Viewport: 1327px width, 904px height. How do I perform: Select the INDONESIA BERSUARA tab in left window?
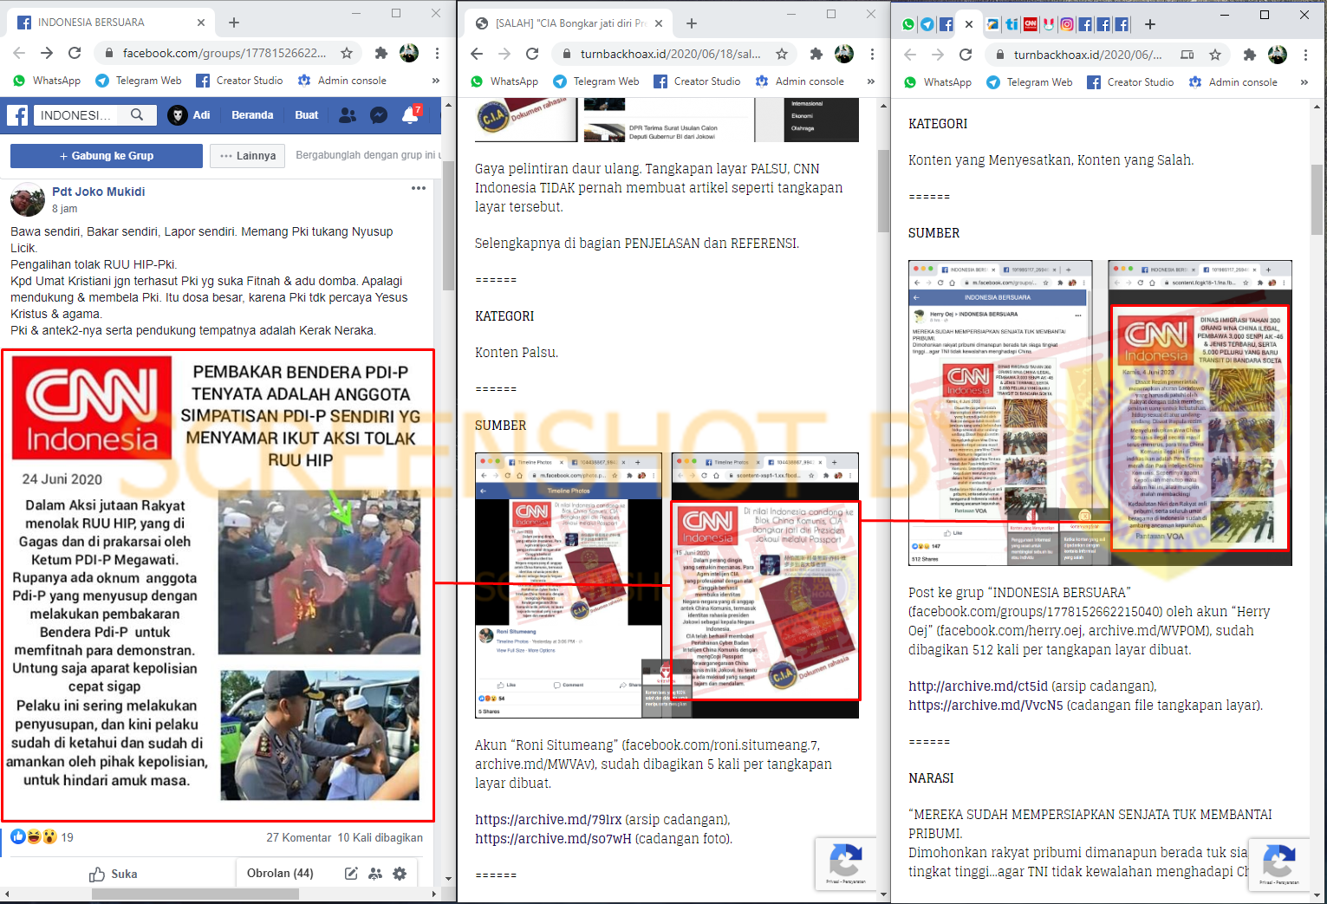pyautogui.click(x=111, y=23)
